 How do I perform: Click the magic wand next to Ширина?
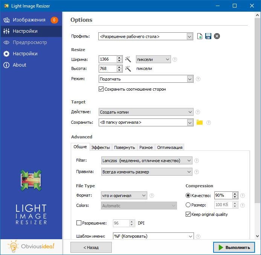[128, 59]
